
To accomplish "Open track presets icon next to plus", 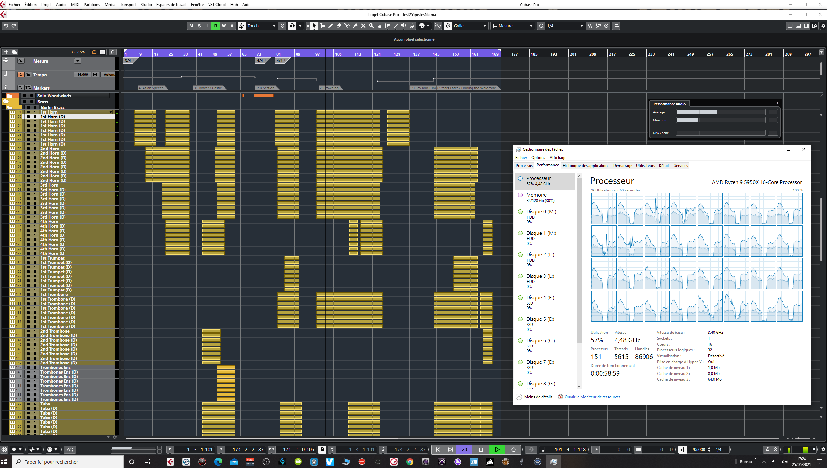I will [x=14, y=52].
